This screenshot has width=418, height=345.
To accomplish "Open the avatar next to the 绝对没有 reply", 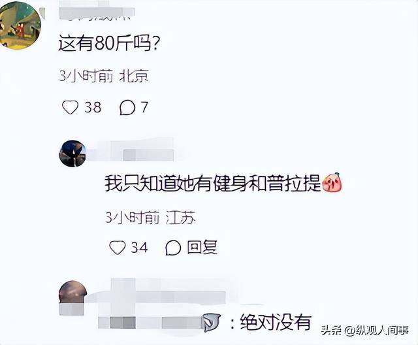I will tap(72, 294).
